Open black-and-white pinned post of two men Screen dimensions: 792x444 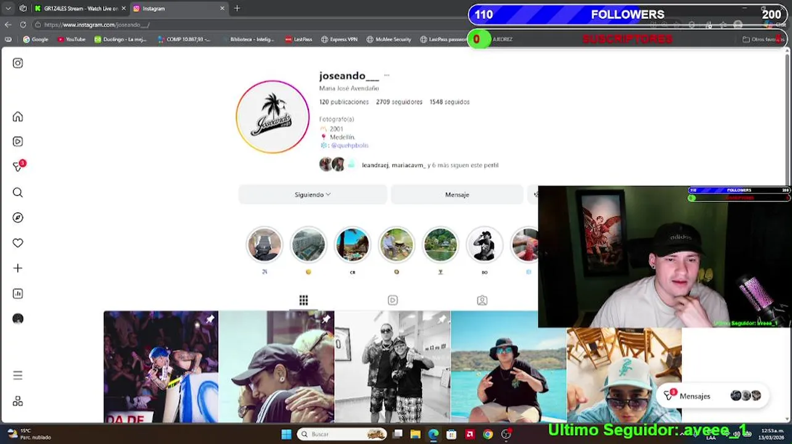point(392,367)
